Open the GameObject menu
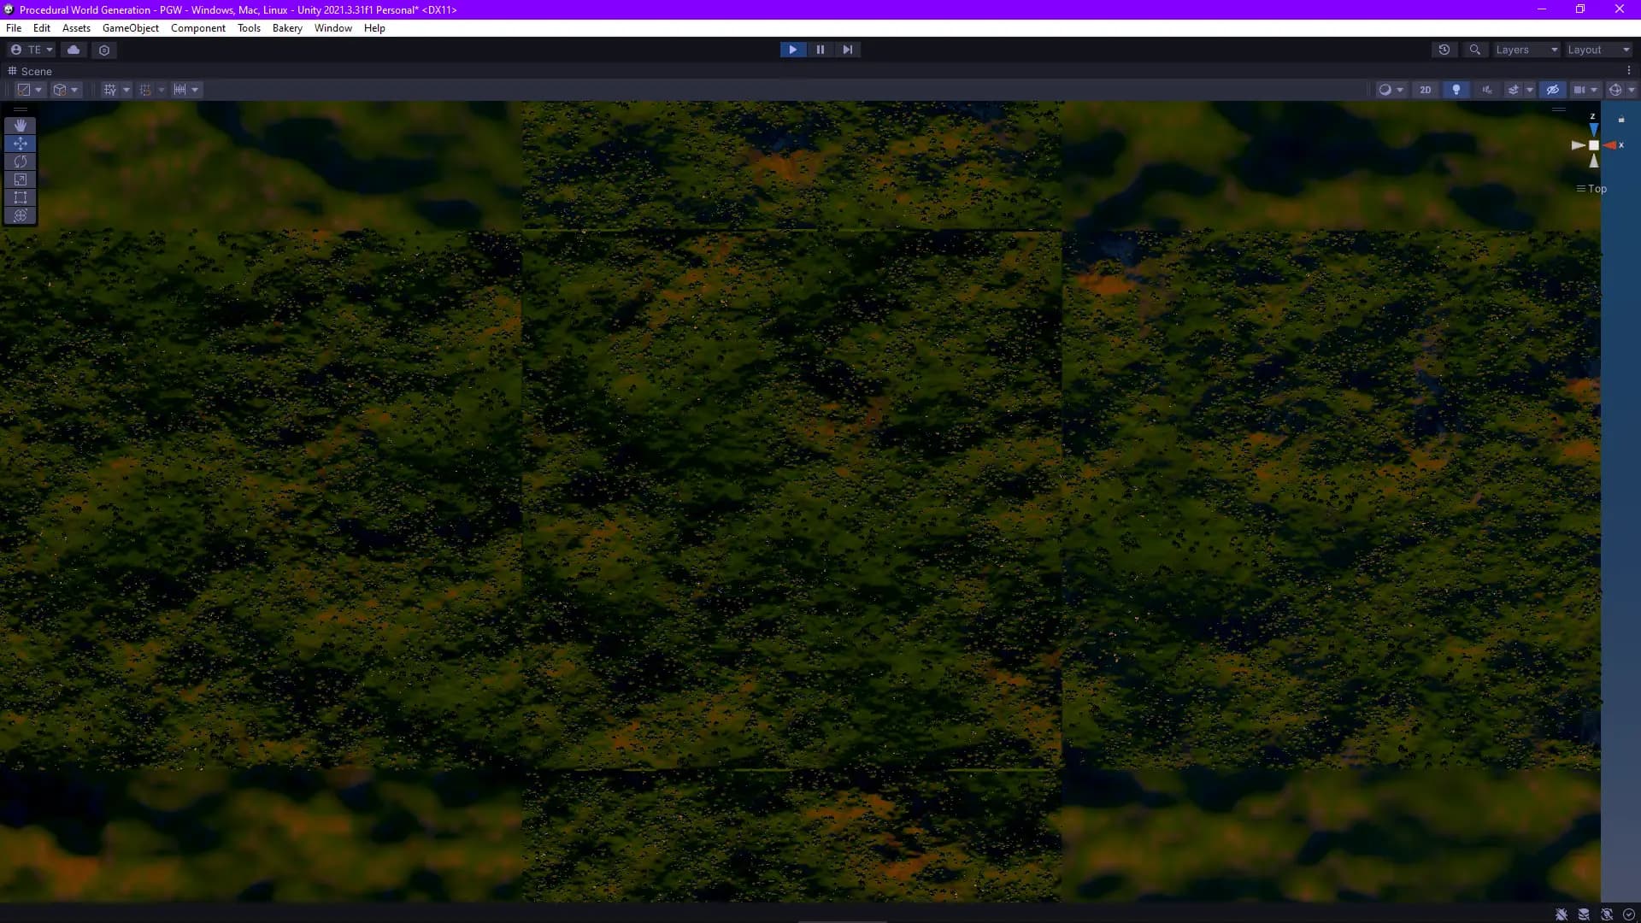1641x923 pixels. 130,28
